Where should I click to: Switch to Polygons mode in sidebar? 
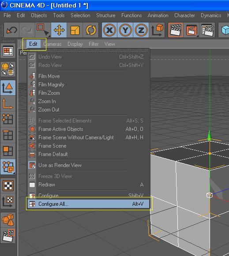8,151
